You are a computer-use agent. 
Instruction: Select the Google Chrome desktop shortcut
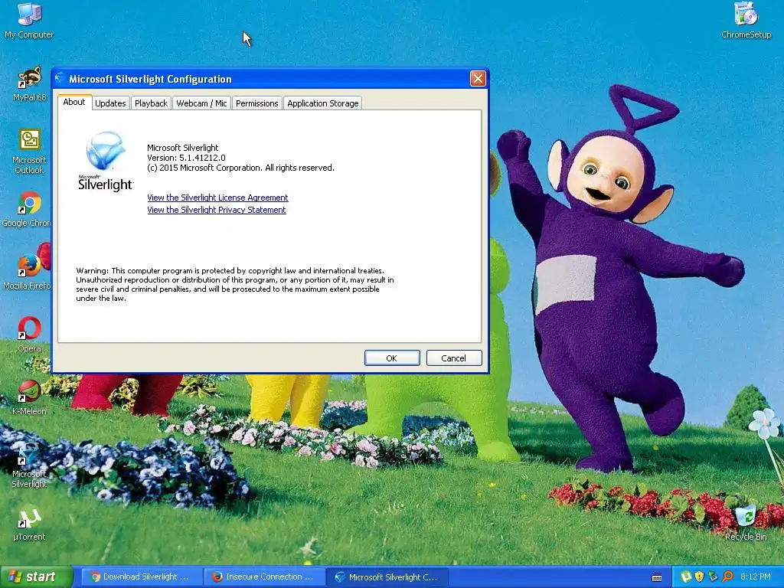point(27,210)
